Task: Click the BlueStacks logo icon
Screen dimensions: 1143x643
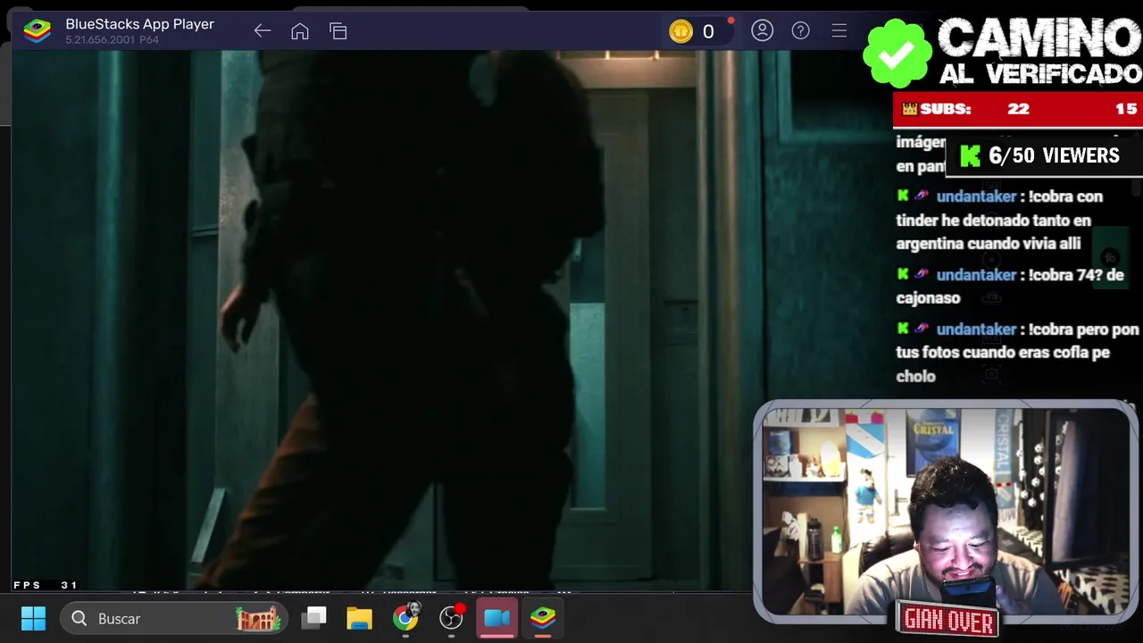Action: point(38,31)
